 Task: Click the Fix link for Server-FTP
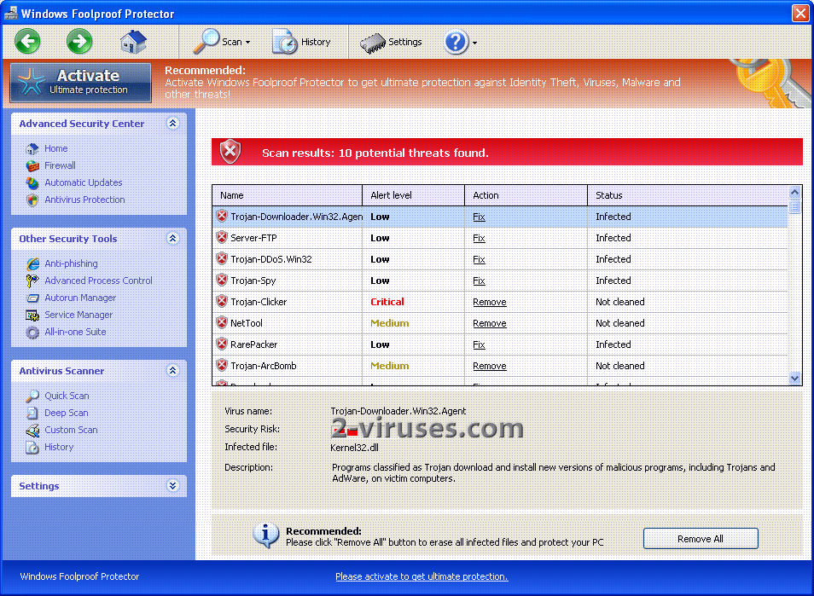pos(479,238)
